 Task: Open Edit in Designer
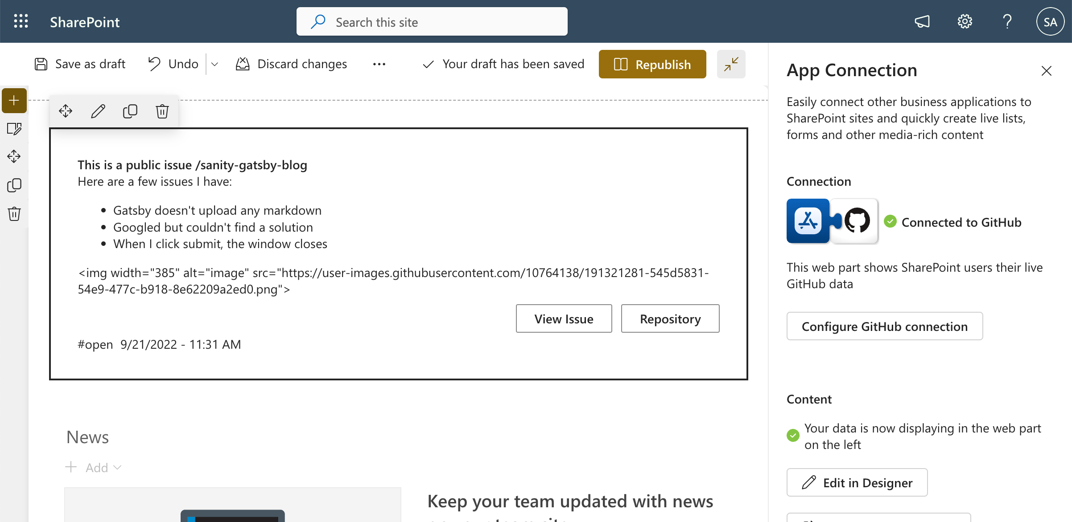click(x=857, y=483)
